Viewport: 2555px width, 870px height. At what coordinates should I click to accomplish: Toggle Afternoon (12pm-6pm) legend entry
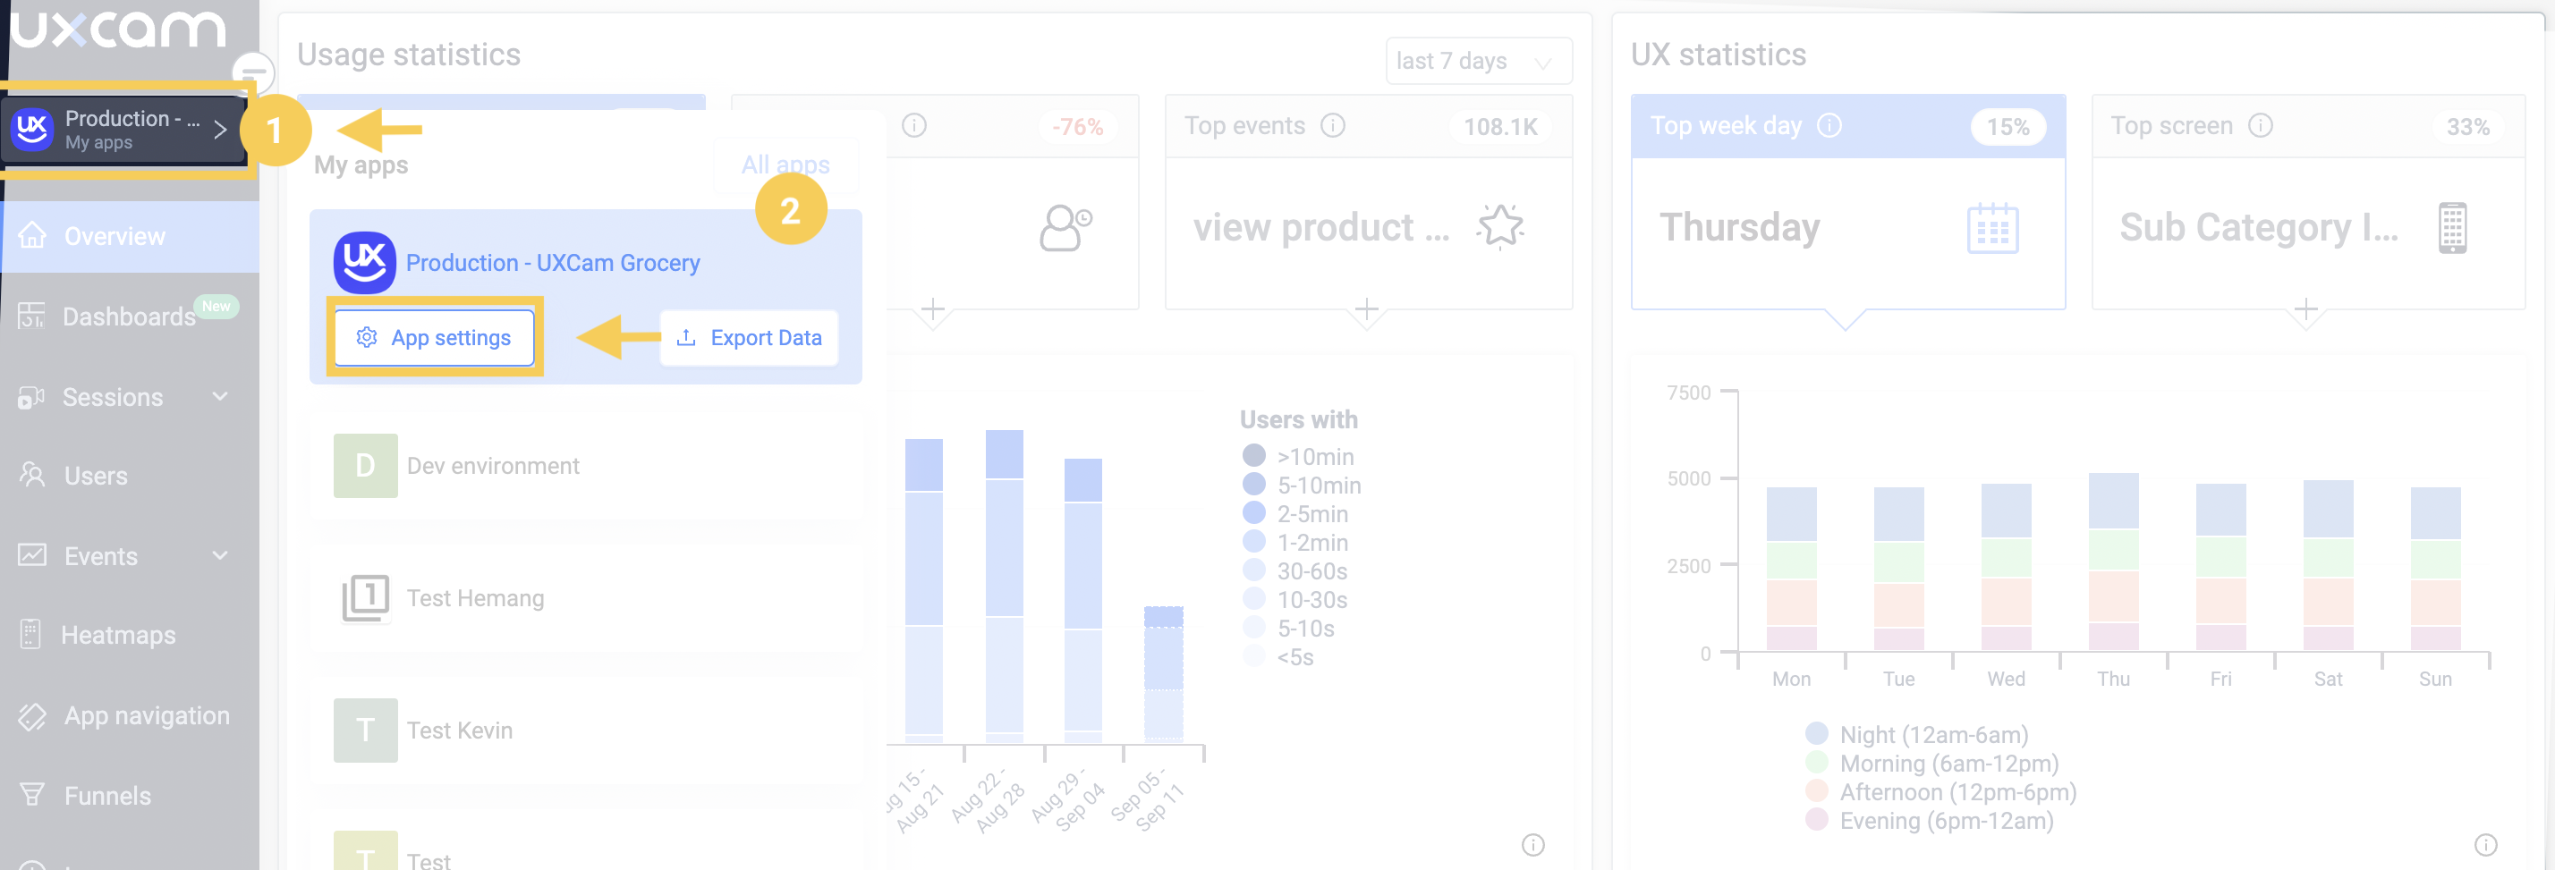click(1941, 791)
